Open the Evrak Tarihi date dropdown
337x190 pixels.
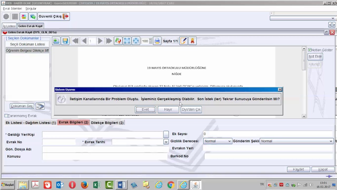[166, 142]
